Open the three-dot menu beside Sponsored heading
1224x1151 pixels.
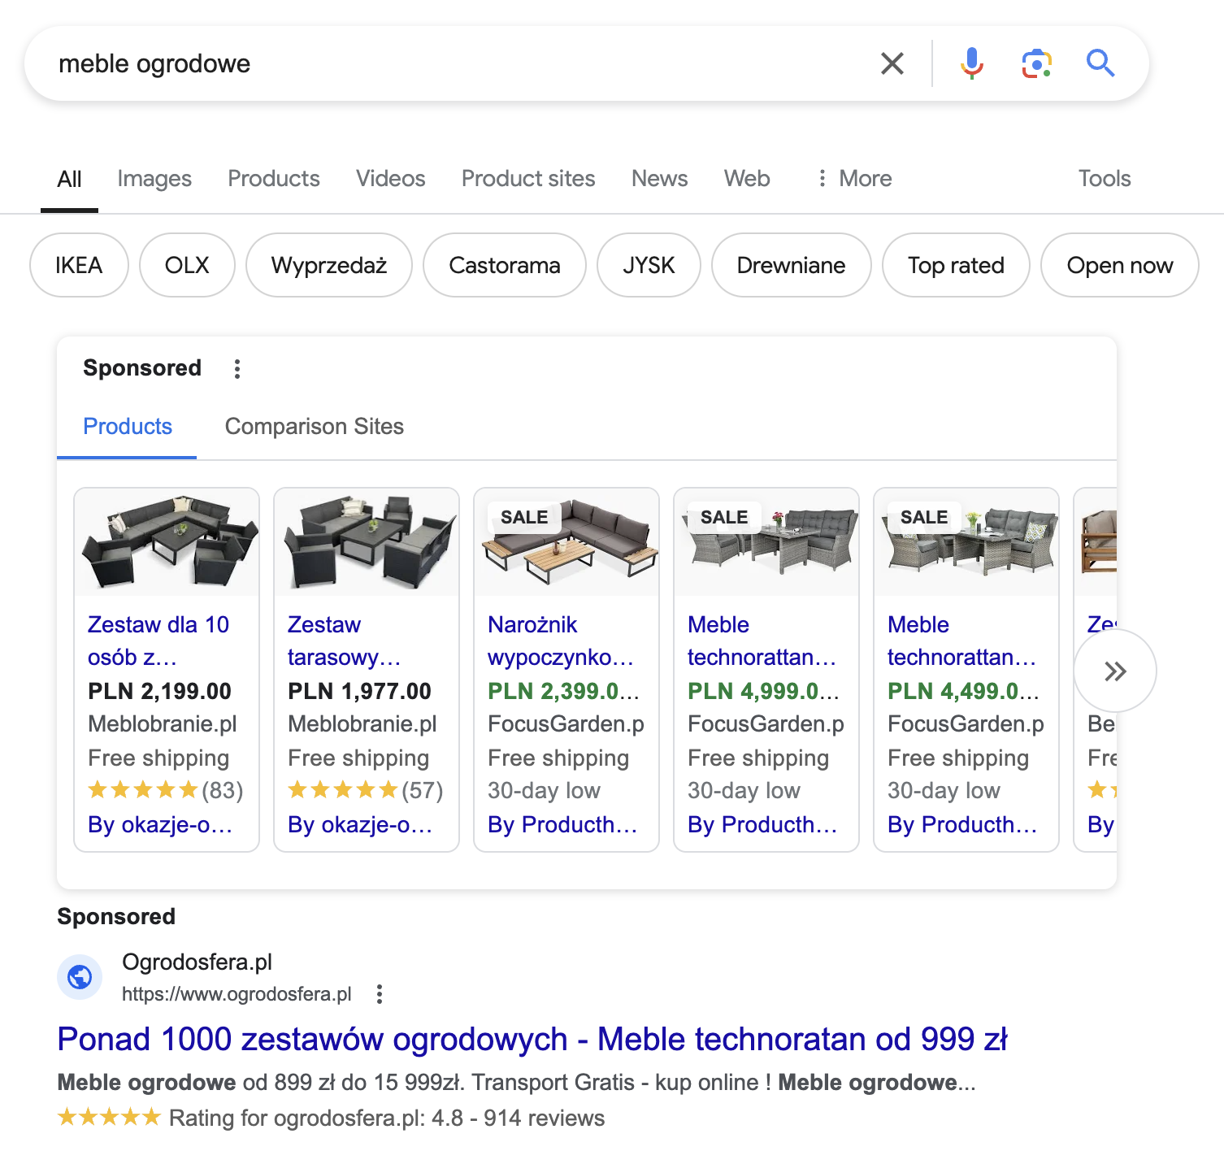[x=237, y=369]
